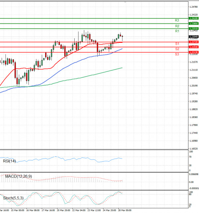This screenshot has height=213, width=199.
Task: Select the R3 resistance label
Action: [x=177, y=21]
